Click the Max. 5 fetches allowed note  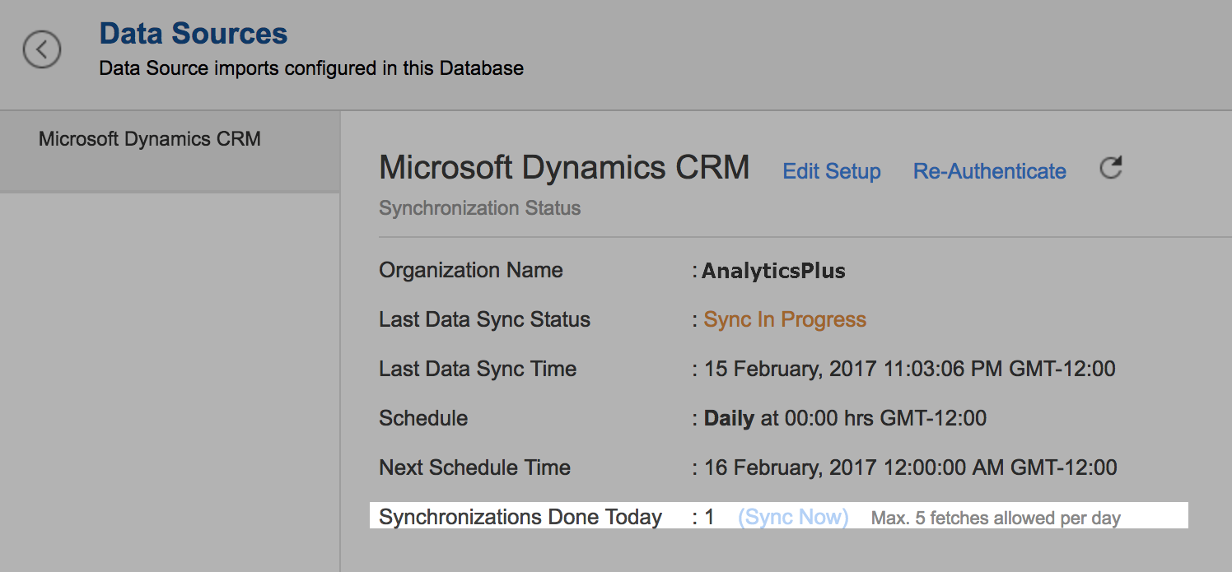point(996,518)
